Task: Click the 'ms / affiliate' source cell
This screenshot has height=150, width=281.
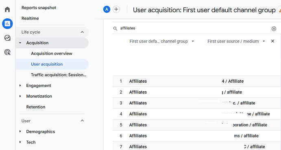Action: click(246, 136)
